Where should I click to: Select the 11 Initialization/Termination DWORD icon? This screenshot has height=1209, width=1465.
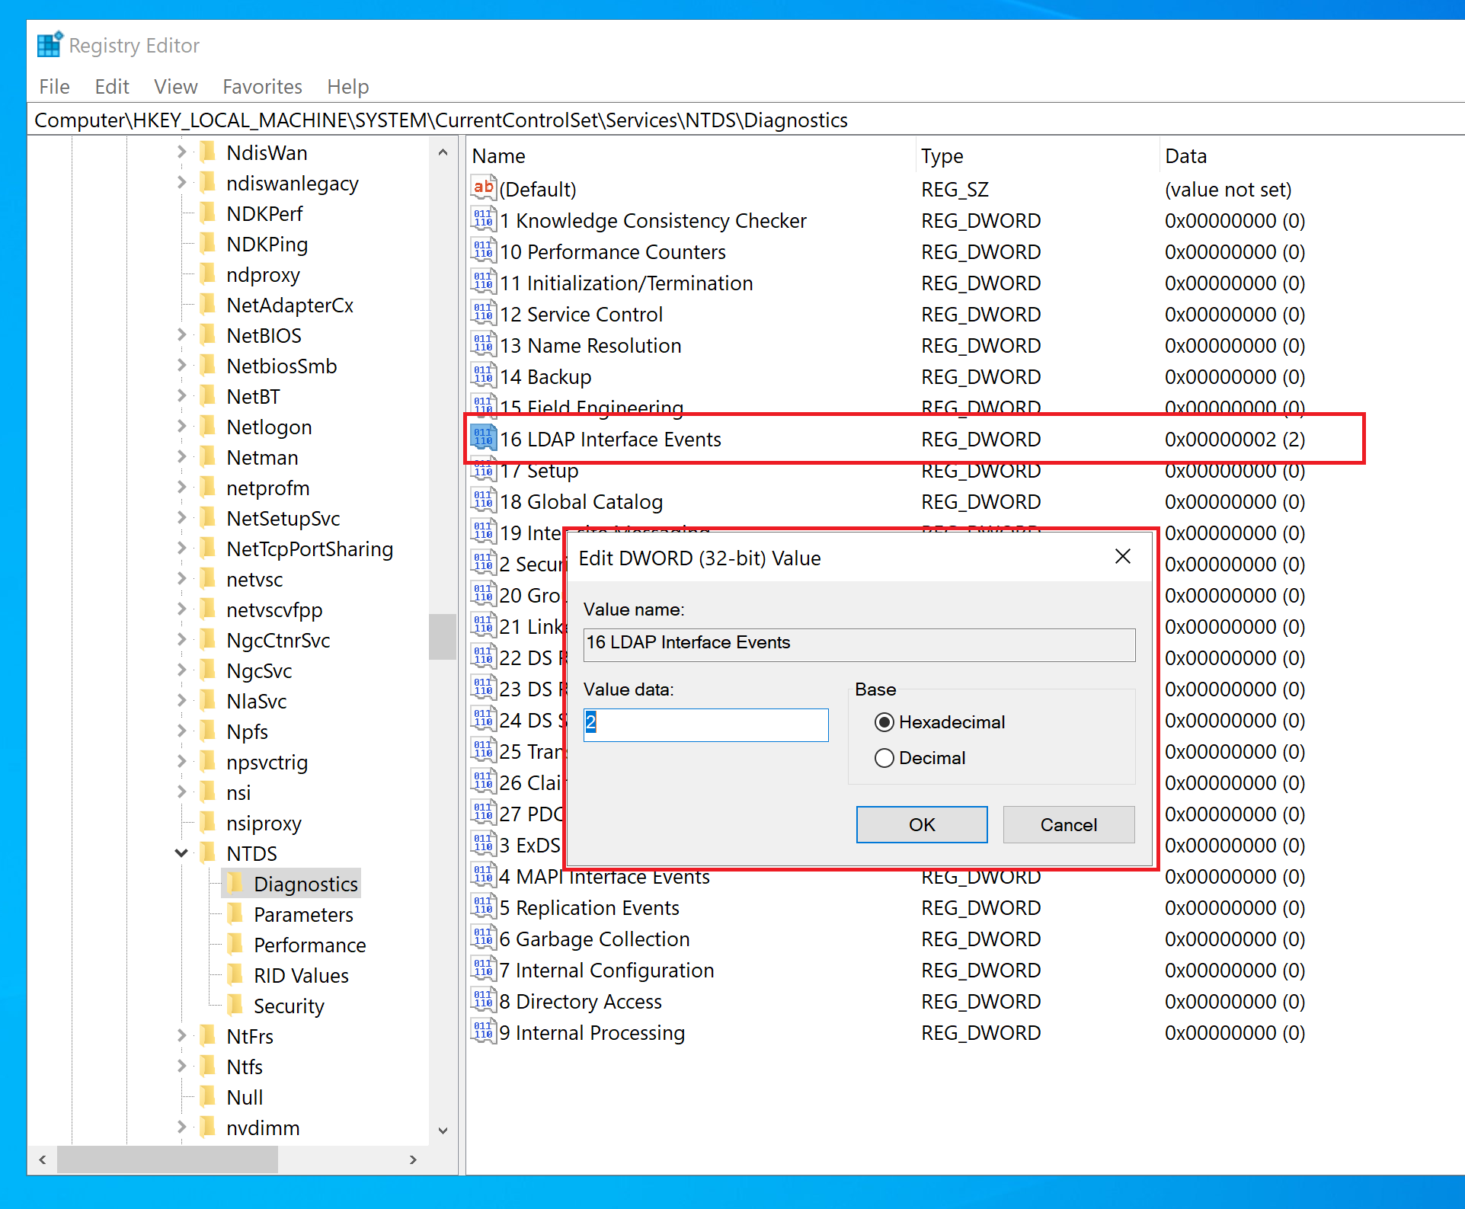coord(484,282)
